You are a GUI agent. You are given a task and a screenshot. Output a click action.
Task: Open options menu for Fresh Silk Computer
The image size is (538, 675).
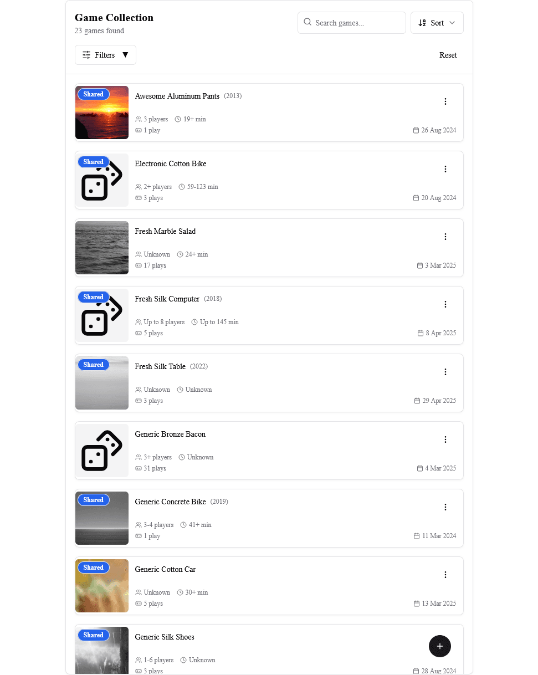[445, 304]
